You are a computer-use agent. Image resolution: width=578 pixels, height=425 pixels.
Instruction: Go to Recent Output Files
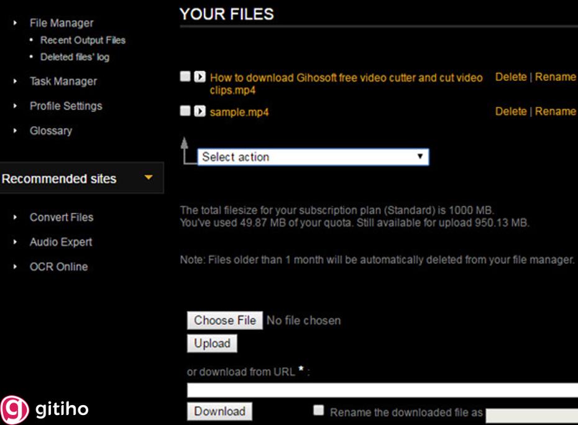click(x=83, y=40)
